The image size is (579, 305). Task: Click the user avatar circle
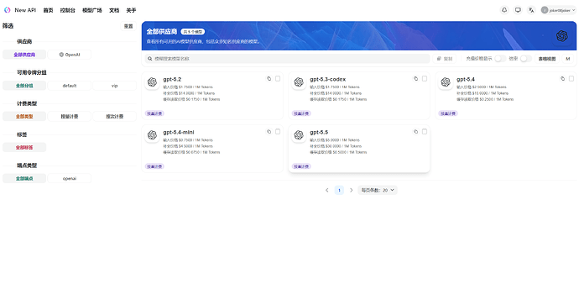pyautogui.click(x=545, y=10)
